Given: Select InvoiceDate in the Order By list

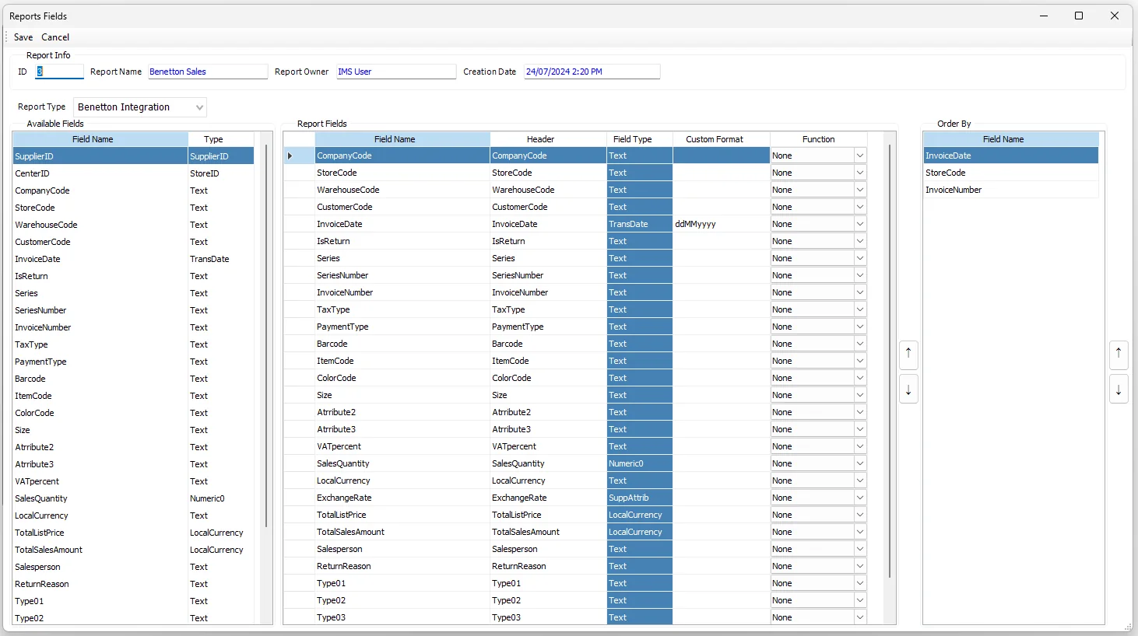Looking at the screenshot, I should coord(1011,156).
